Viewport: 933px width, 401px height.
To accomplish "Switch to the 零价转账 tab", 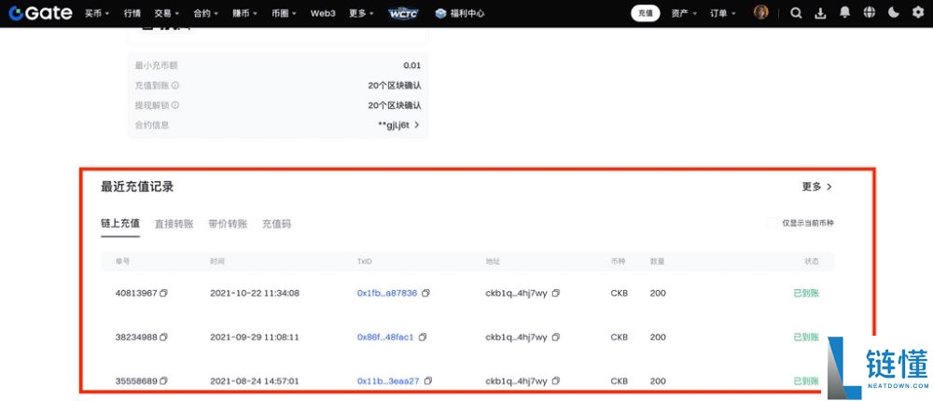I will point(228,225).
